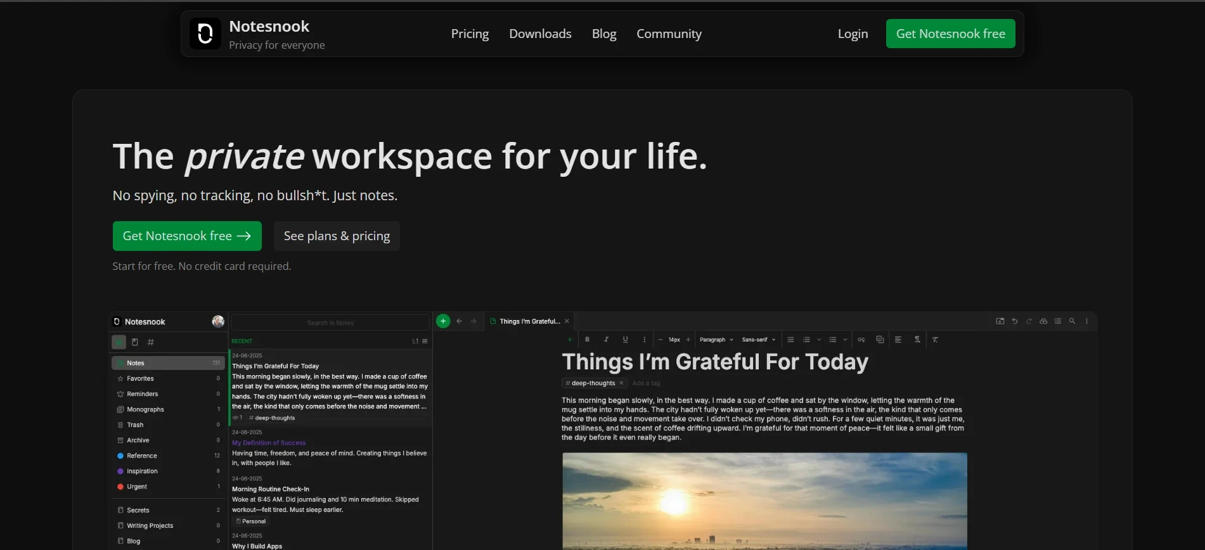This screenshot has width=1205, height=550.
Task: Click the cloud sync icon
Action: point(1043,321)
